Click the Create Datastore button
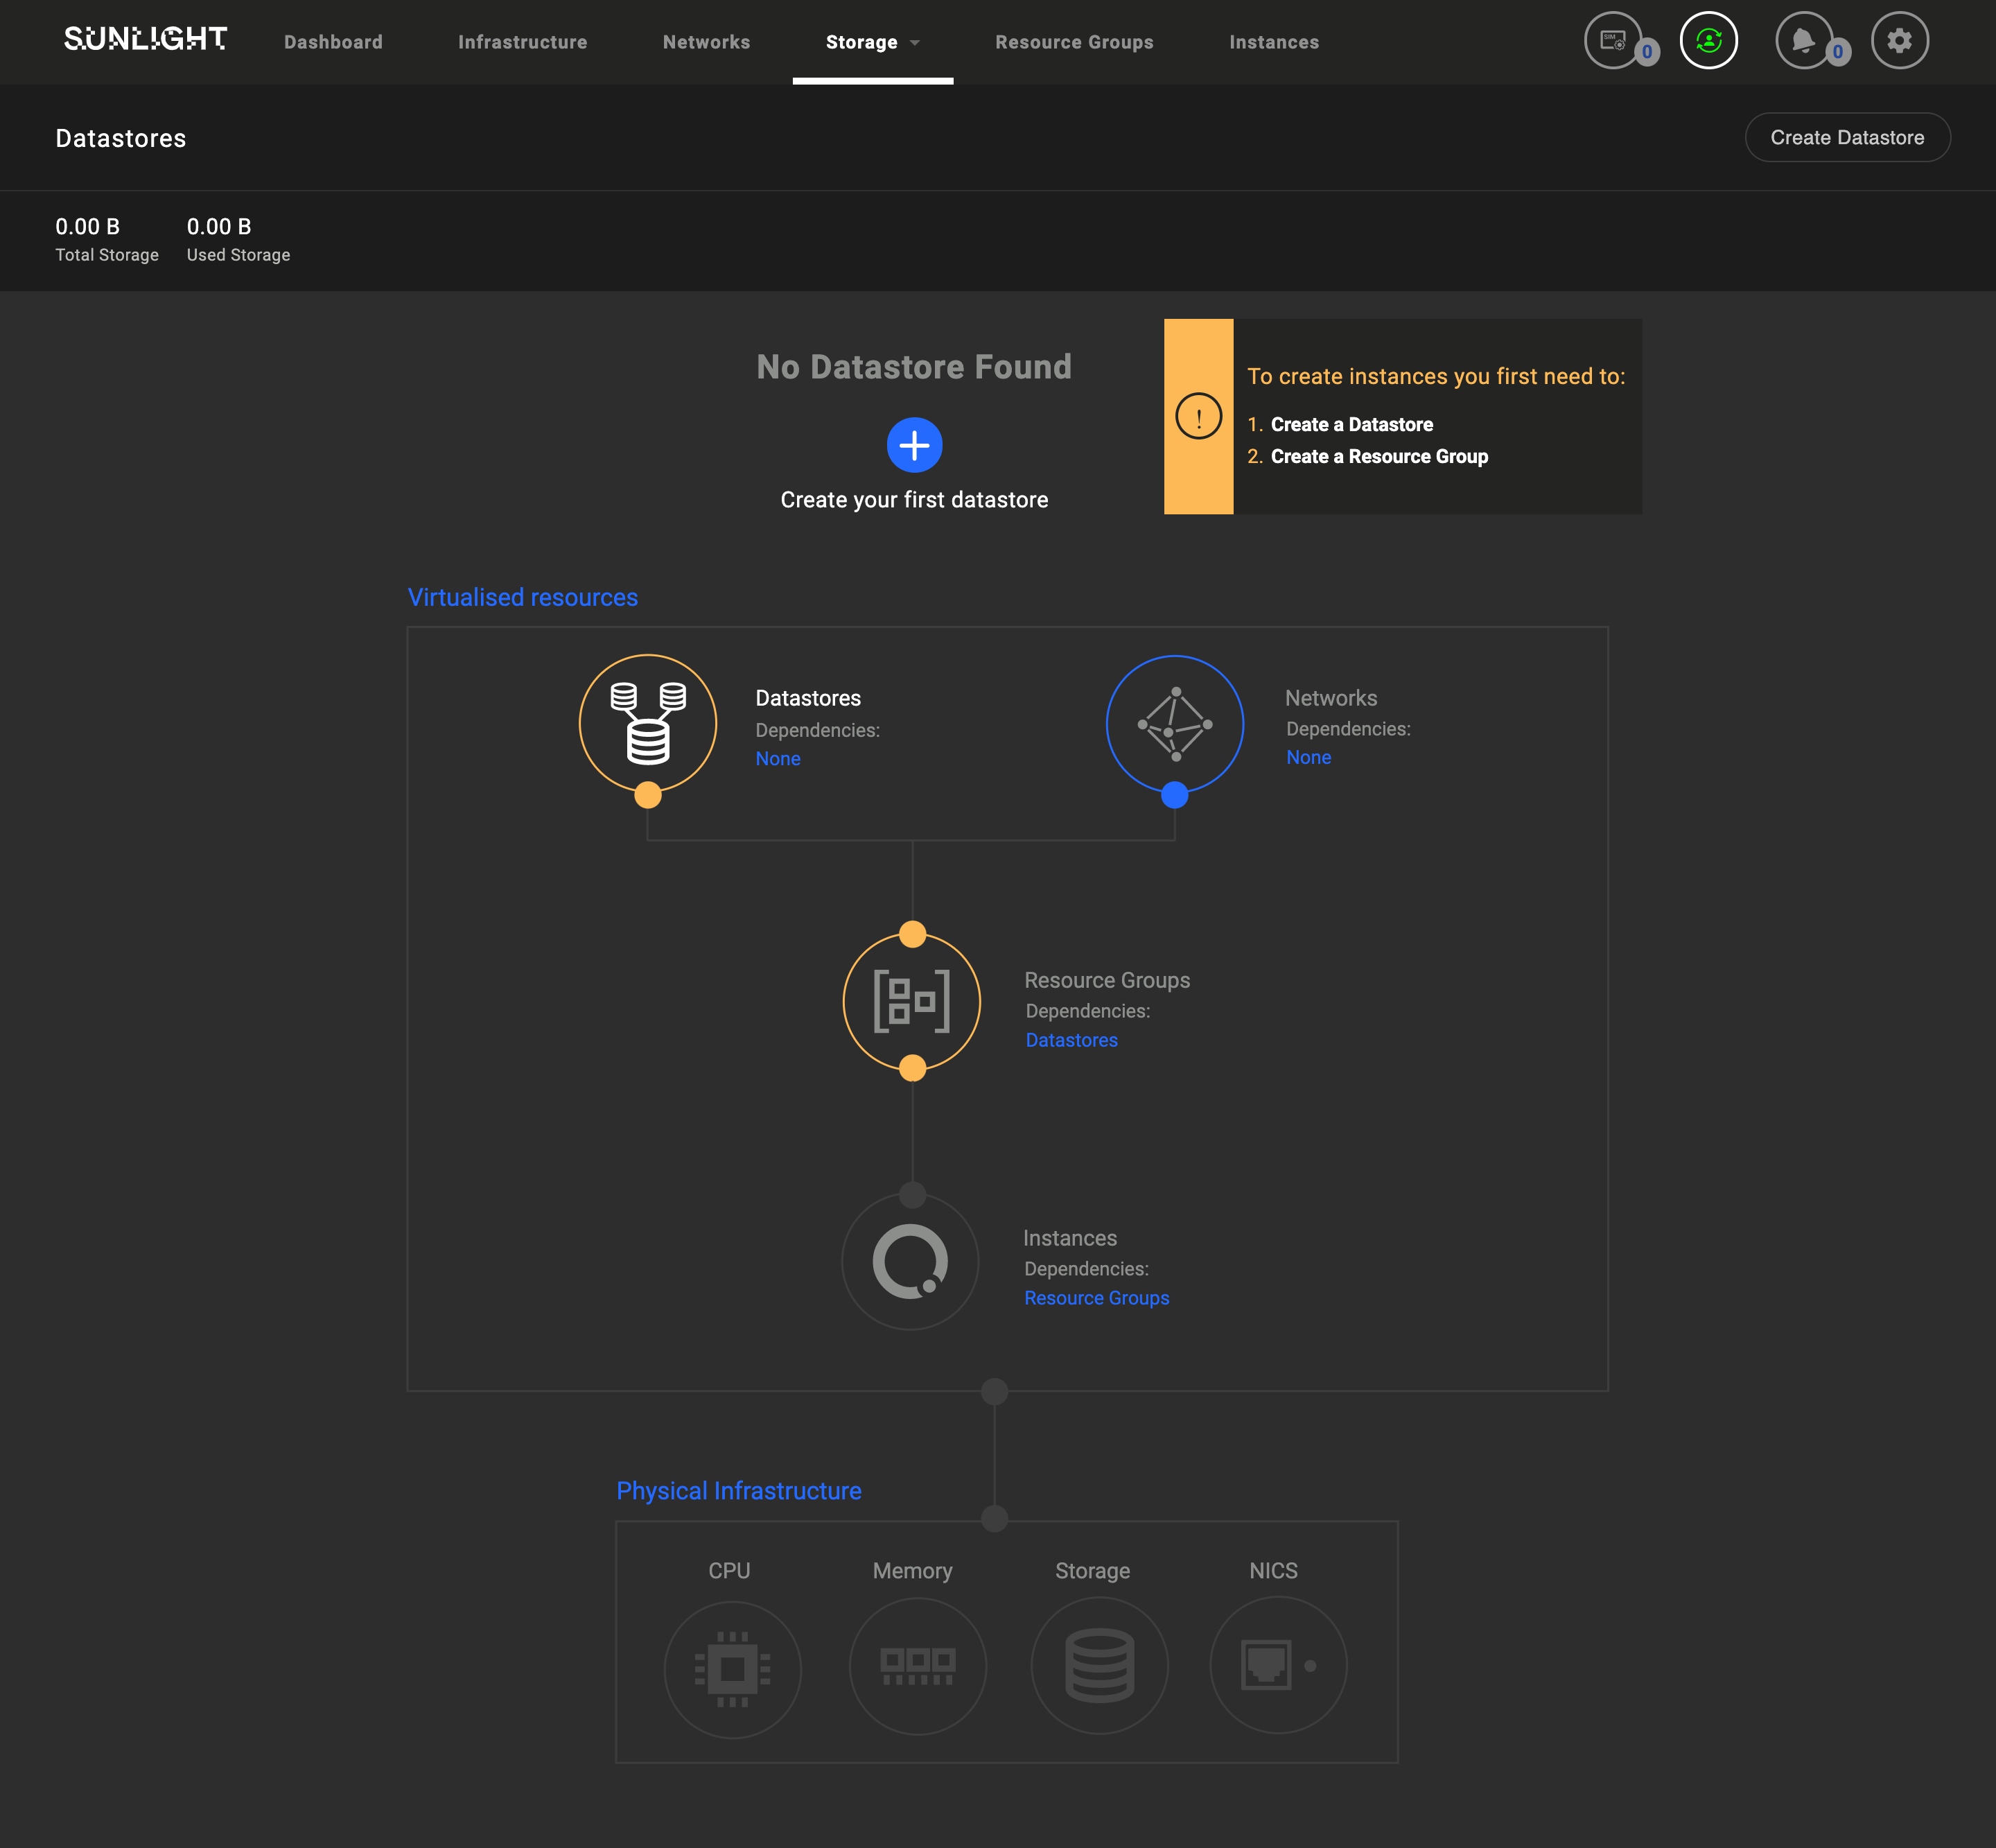 [x=1847, y=137]
